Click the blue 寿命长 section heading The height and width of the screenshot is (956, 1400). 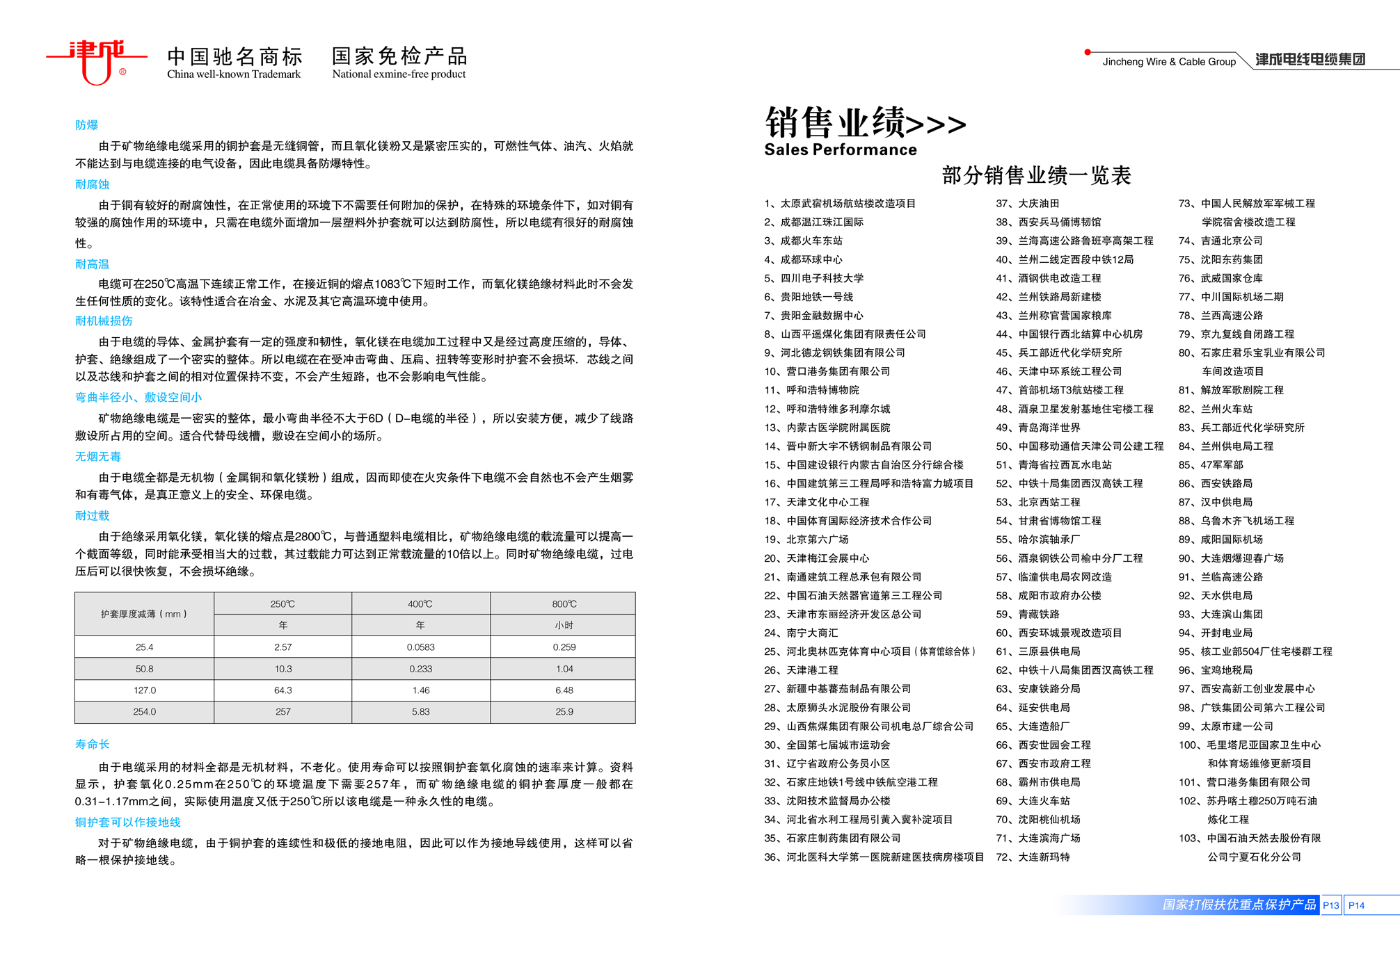click(x=92, y=744)
